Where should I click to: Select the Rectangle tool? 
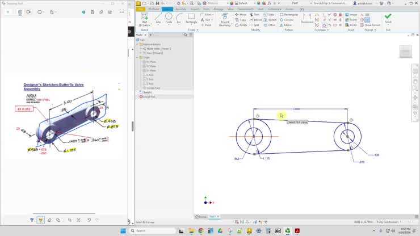point(191,18)
